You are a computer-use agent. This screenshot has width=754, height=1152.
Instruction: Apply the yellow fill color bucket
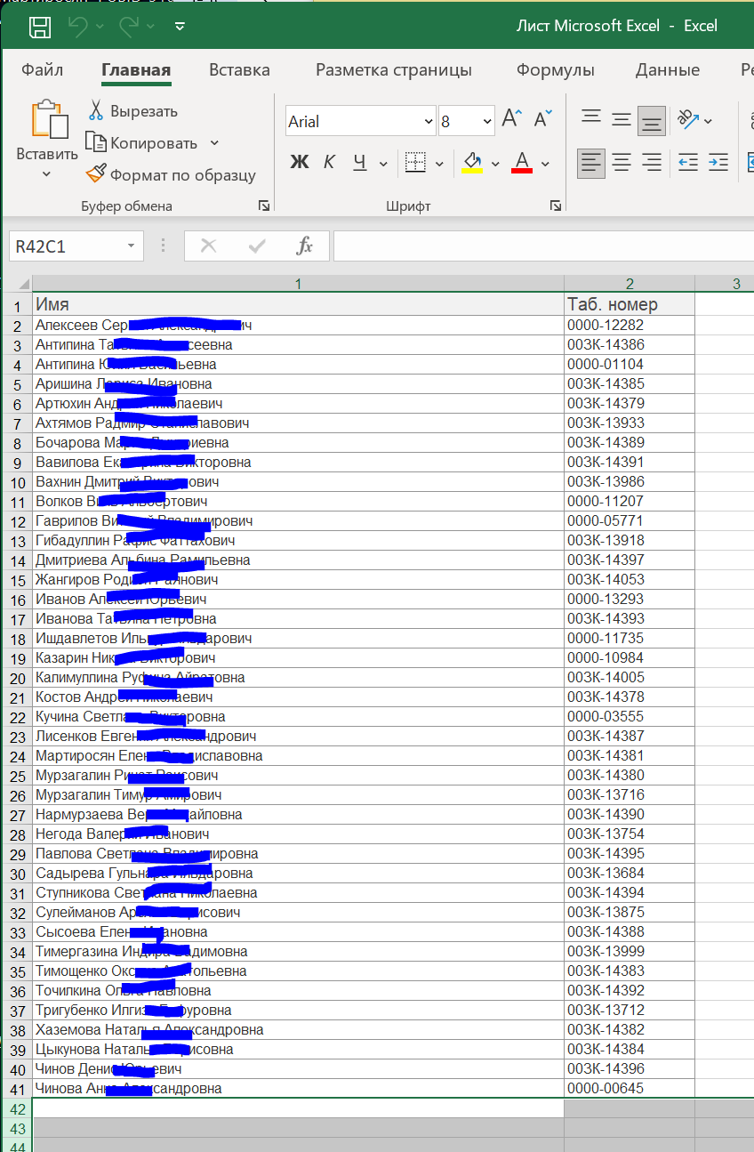(472, 162)
